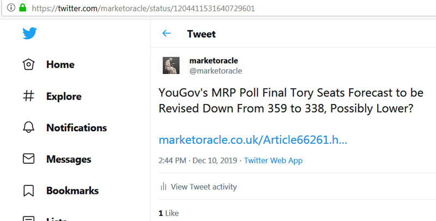
Task: Click the Explore hashtag icon
Action: click(29, 96)
